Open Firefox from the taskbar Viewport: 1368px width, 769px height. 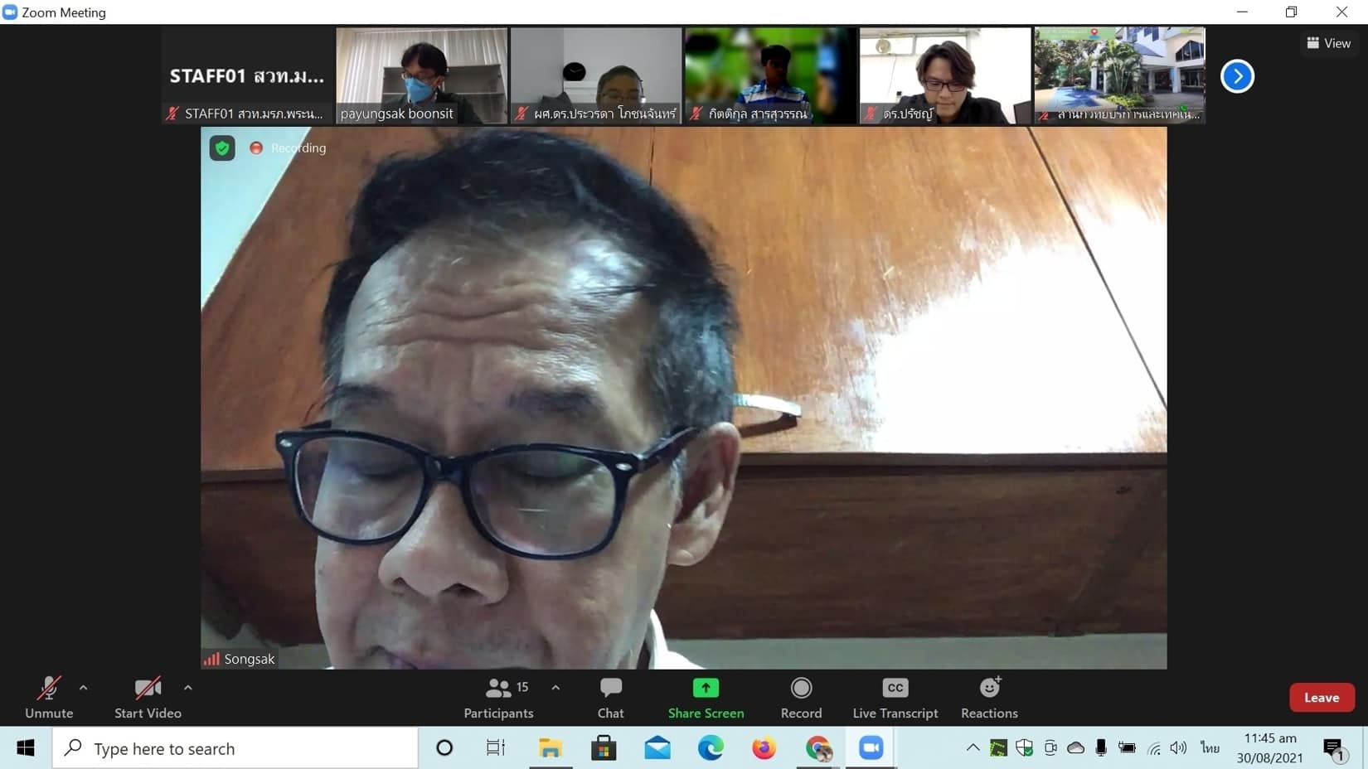tap(764, 748)
